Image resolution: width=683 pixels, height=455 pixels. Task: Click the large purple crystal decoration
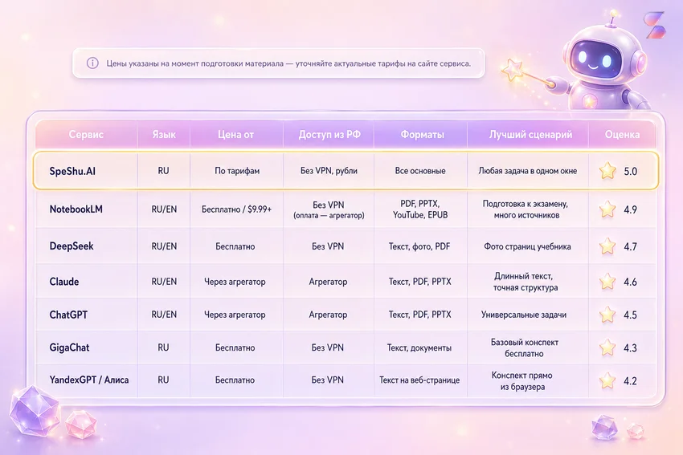(x=35, y=410)
